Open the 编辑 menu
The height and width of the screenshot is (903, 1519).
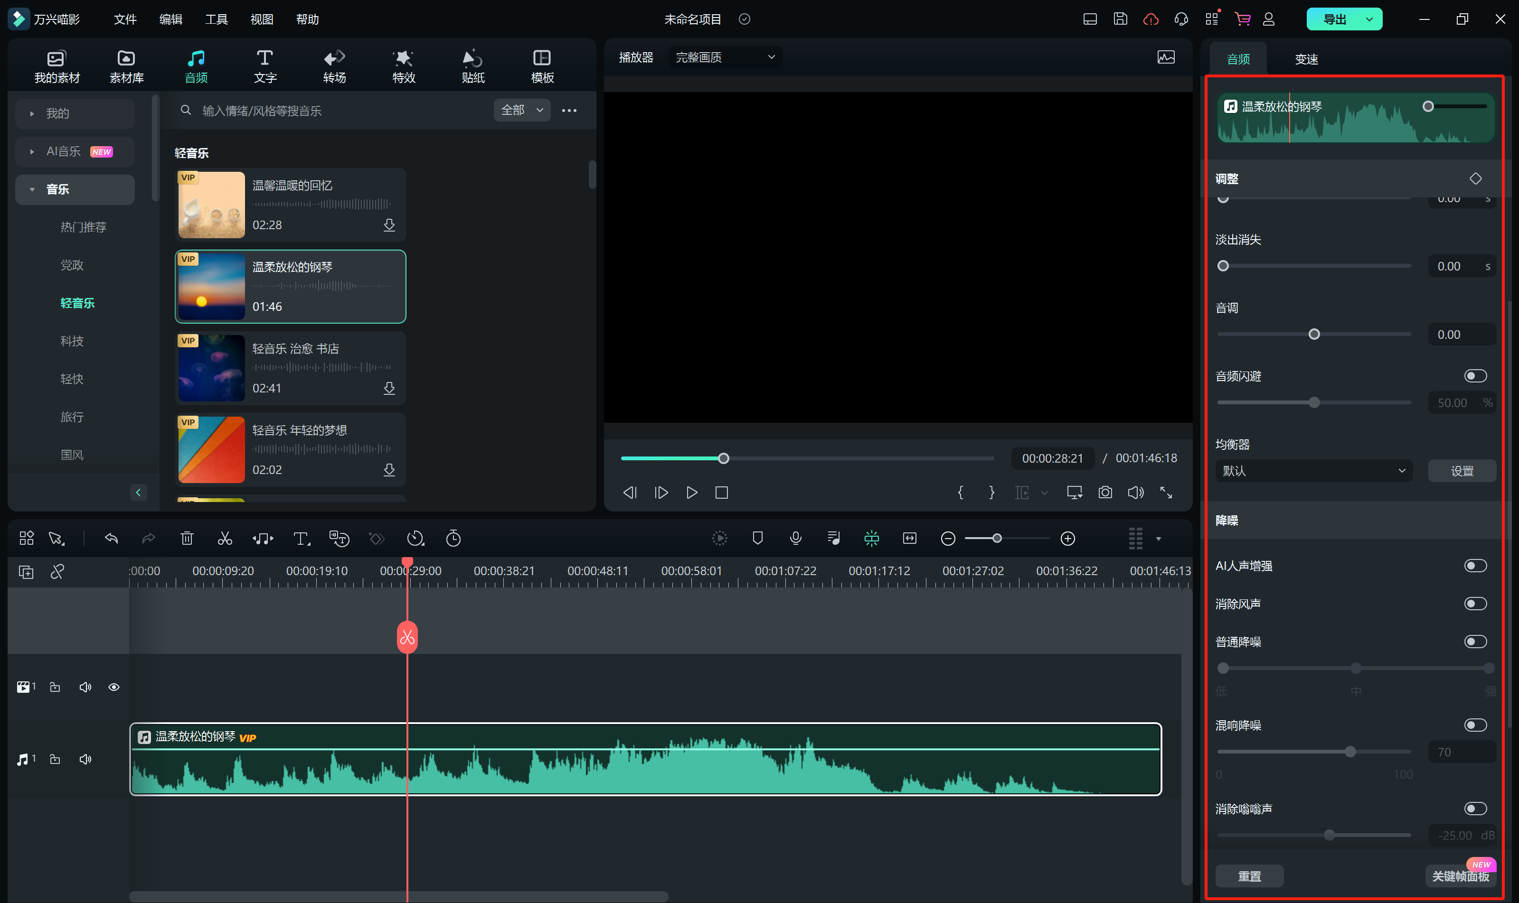click(170, 19)
